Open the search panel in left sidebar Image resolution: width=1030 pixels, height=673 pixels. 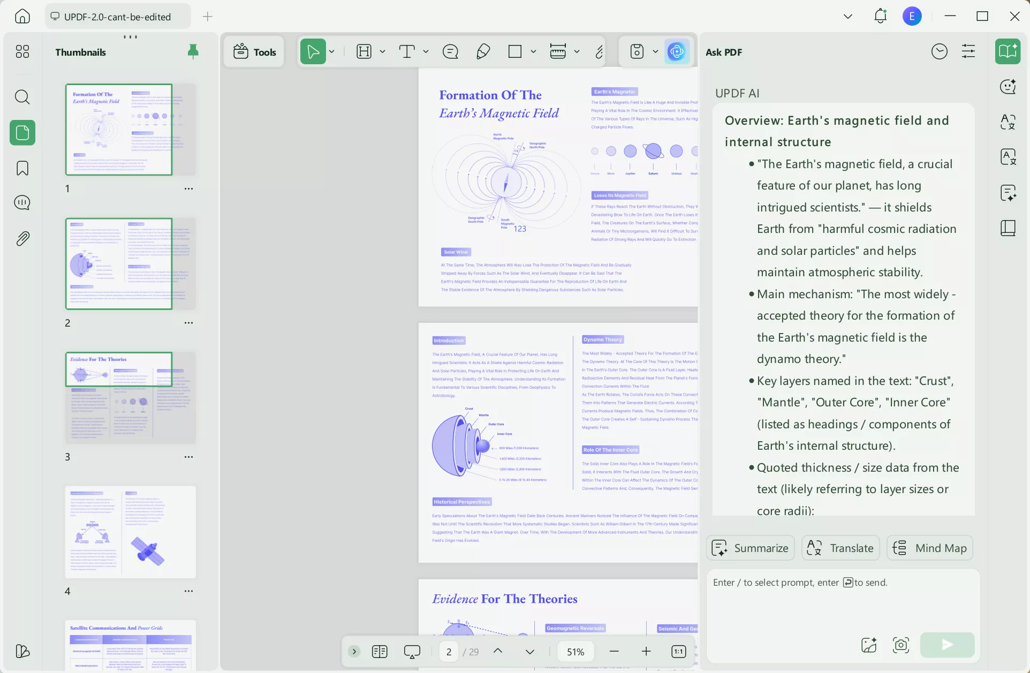coord(22,97)
